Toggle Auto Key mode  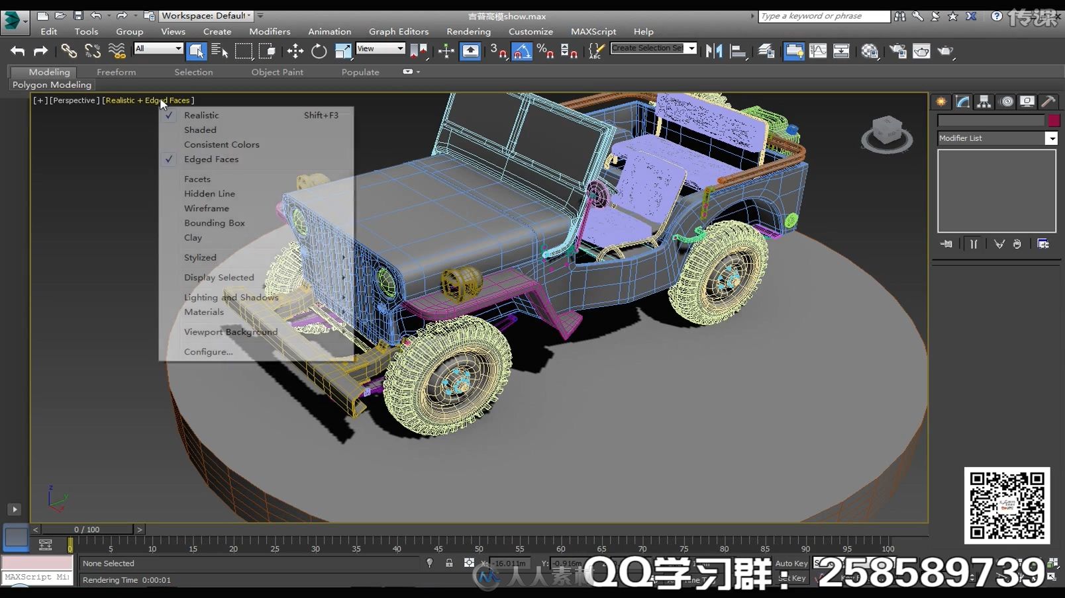(791, 564)
